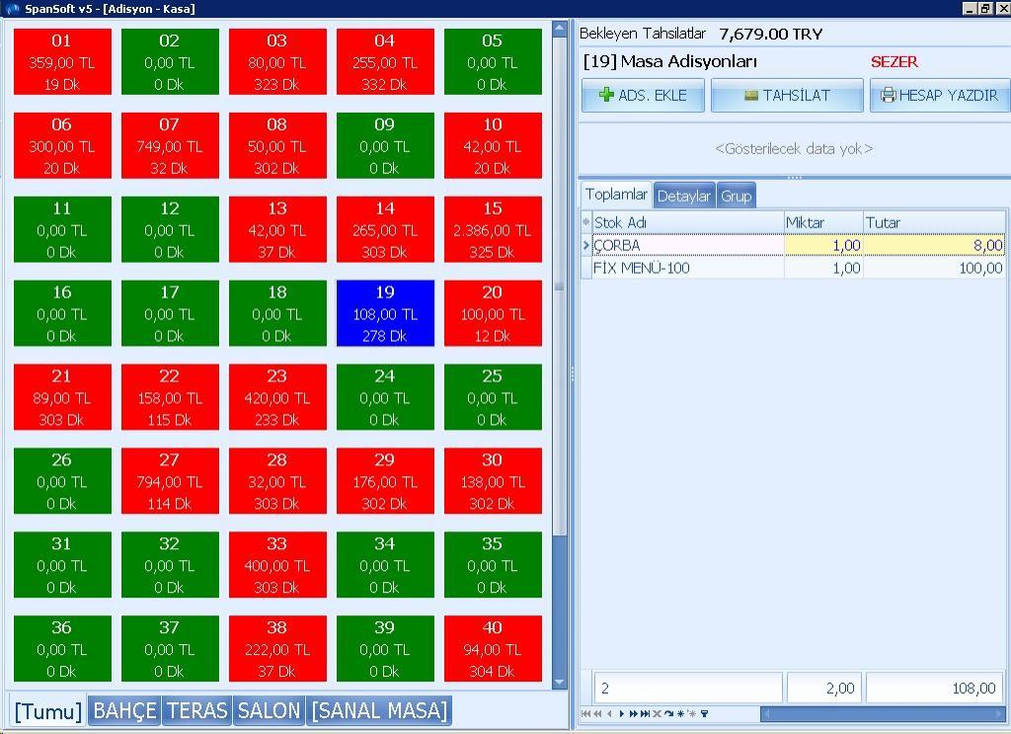Select highlighted blue table 19
Viewport: 1011px width, 734px height.
pos(385,313)
